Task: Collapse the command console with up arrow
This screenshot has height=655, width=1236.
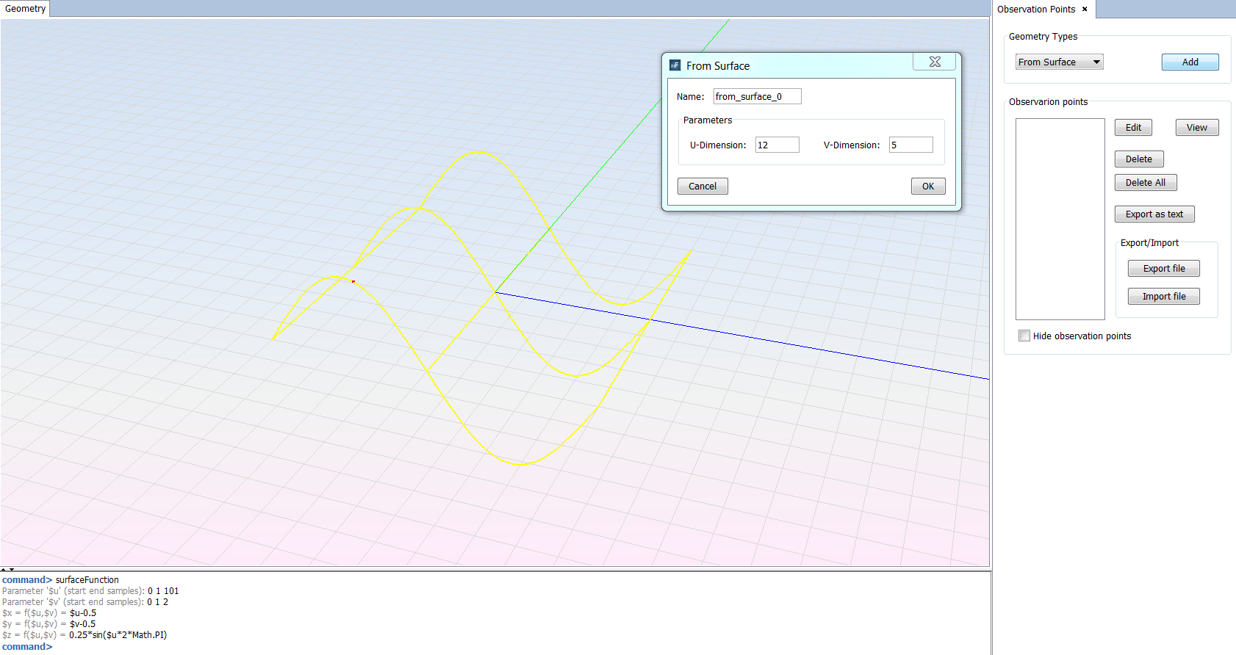Action: [x=4, y=570]
